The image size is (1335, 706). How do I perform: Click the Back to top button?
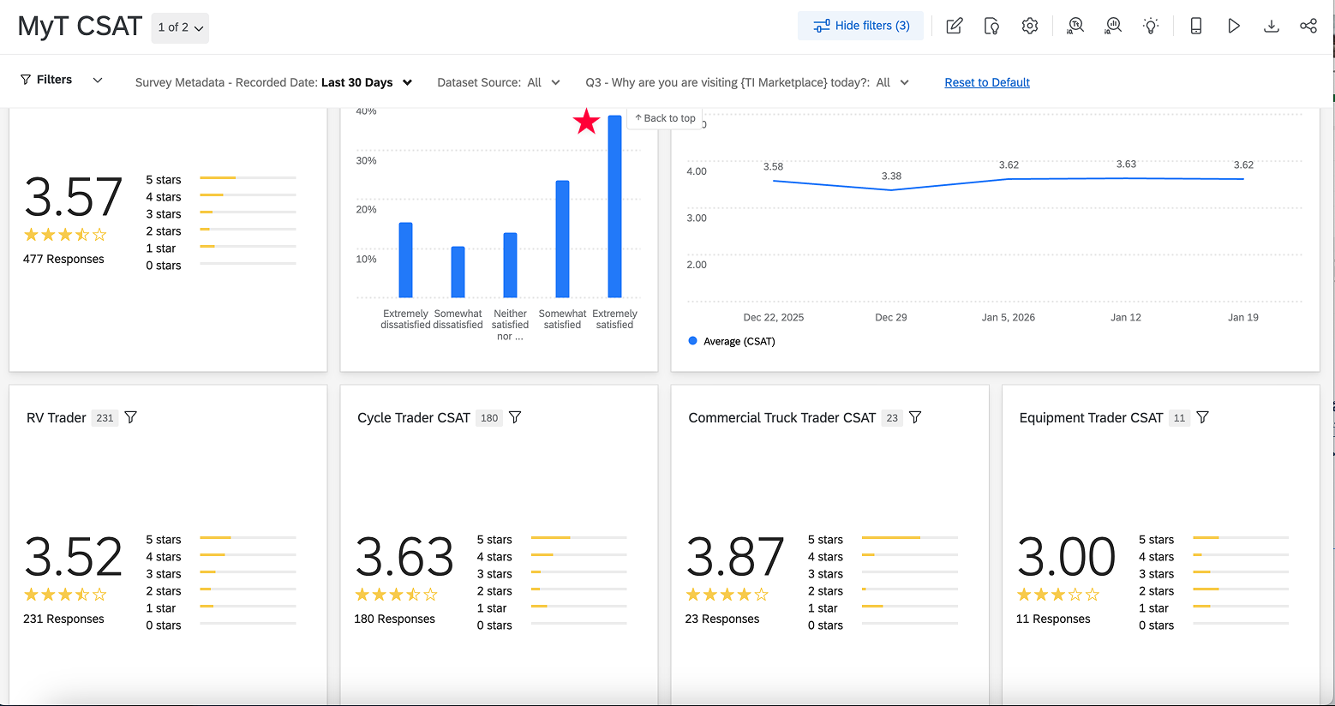pos(665,118)
